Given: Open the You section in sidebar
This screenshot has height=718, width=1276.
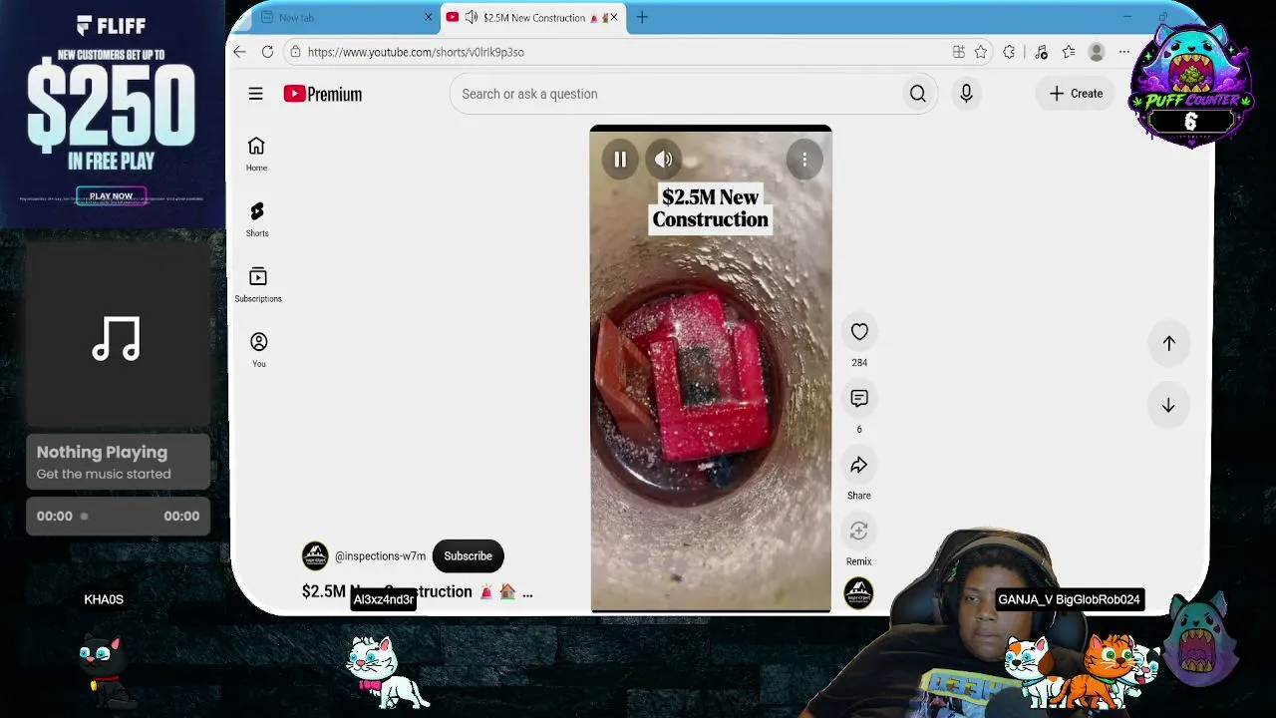Looking at the screenshot, I should tap(258, 350).
